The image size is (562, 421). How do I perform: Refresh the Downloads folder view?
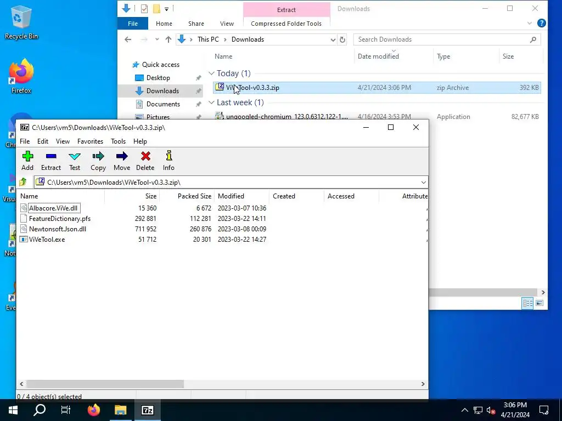pyautogui.click(x=342, y=39)
